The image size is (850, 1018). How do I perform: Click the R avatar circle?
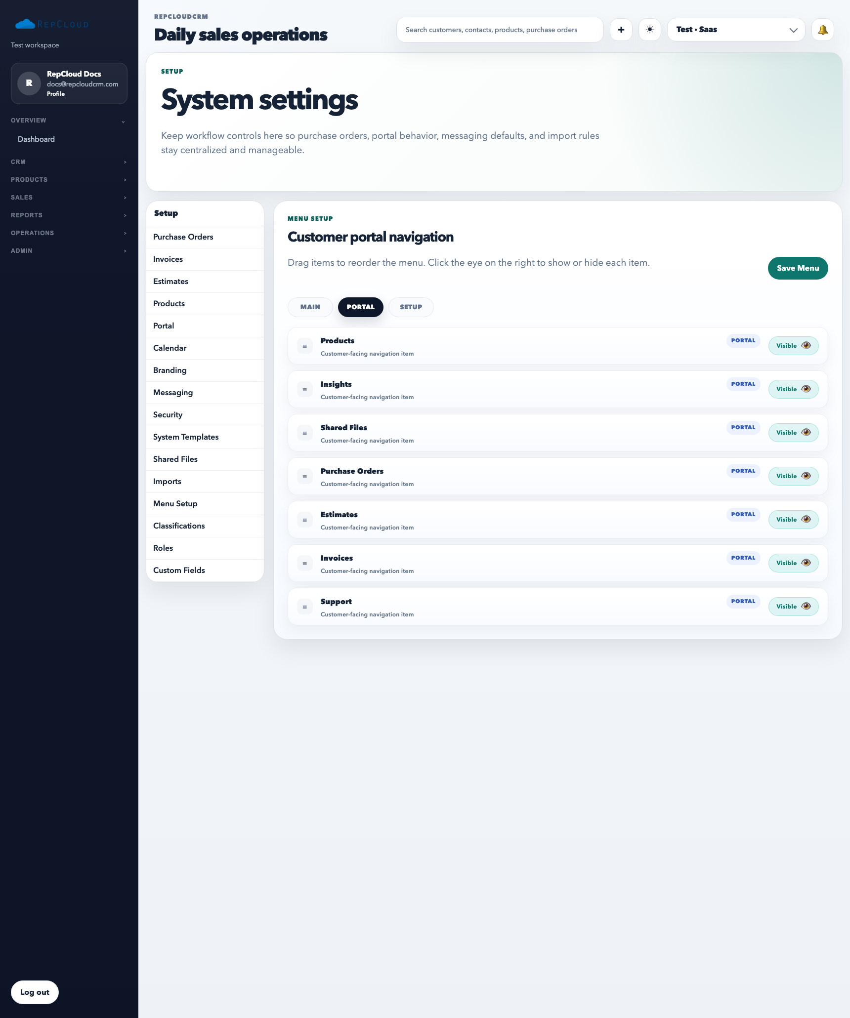click(x=29, y=83)
